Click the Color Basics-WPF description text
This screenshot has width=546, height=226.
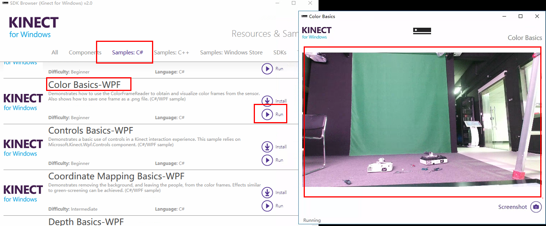pos(154,96)
